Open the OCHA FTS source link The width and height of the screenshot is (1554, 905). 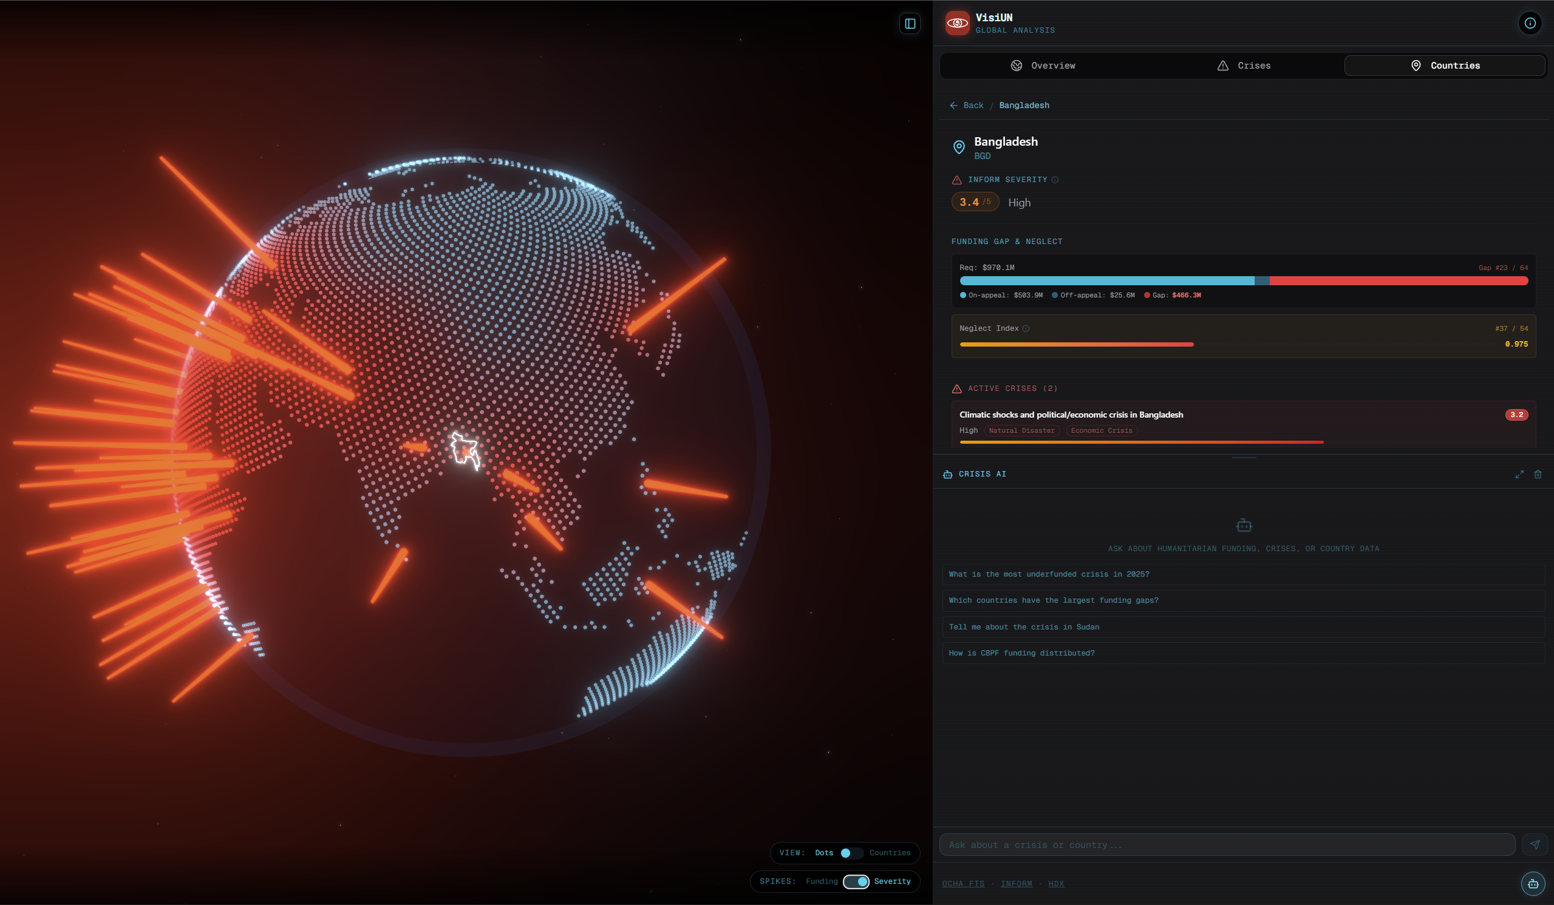tap(963, 883)
